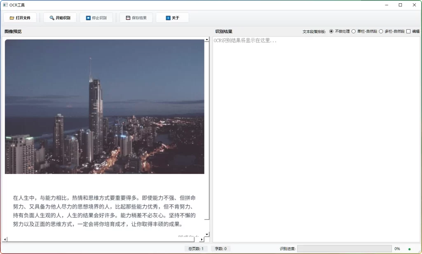422x254 pixels.
Task: Select the 不做处理 paragraph layout option
Action: pos(331,31)
